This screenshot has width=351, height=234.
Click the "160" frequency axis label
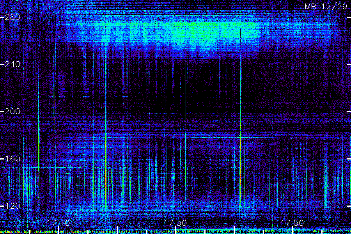[12, 159]
